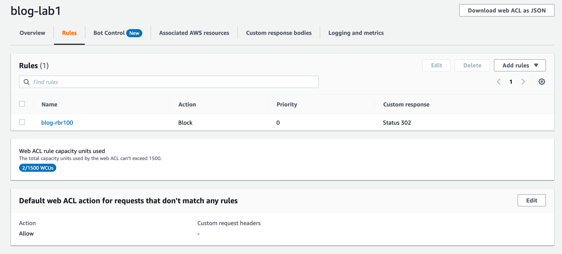
Task: Open the Logging and metrics tab
Action: 356,33
